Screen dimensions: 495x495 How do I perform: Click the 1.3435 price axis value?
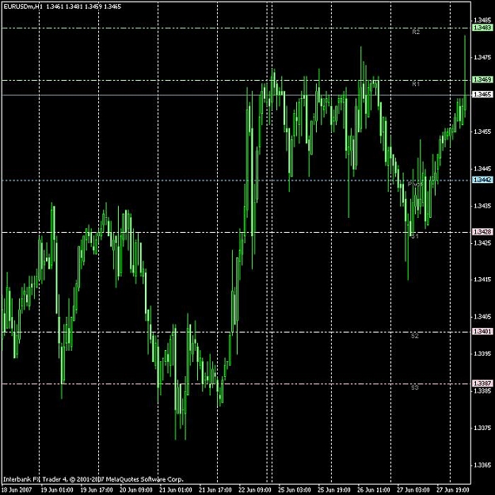(482, 206)
